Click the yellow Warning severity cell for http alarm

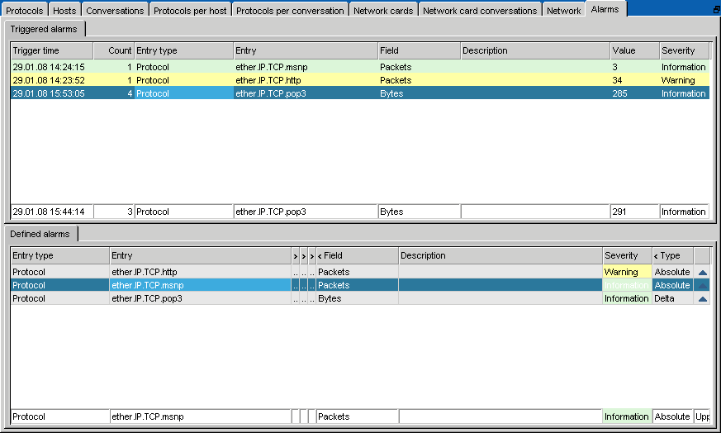pyautogui.click(x=626, y=272)
